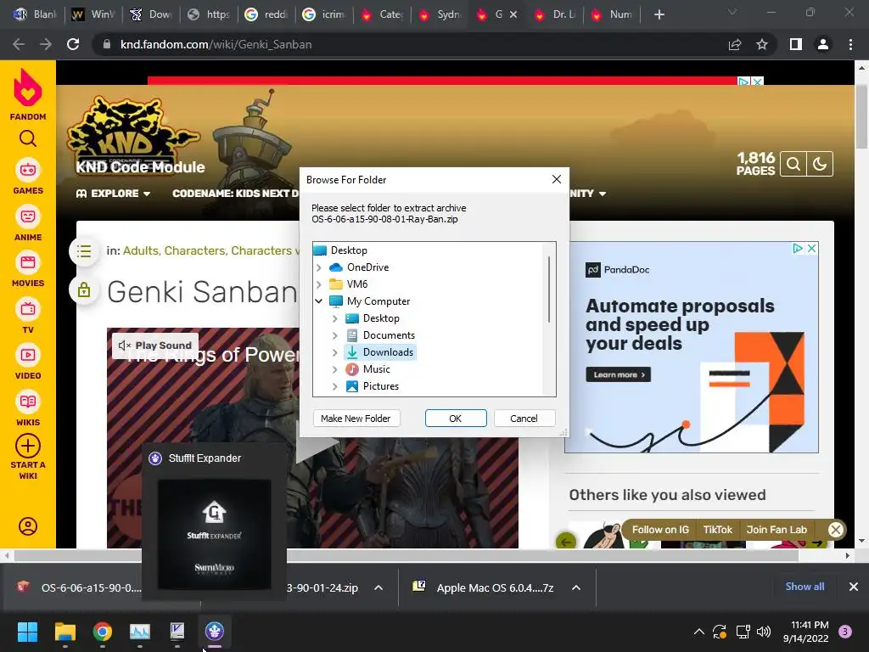This screenshot has height=652, width=869.
Task: Expand the Music folder node
Action: coord(334,369)
